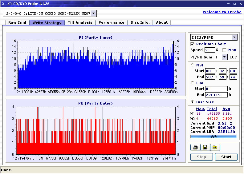Viewport: 244px width, 174px height.
Task: Click the printer icon button
Action: click(x=195, y=147)
